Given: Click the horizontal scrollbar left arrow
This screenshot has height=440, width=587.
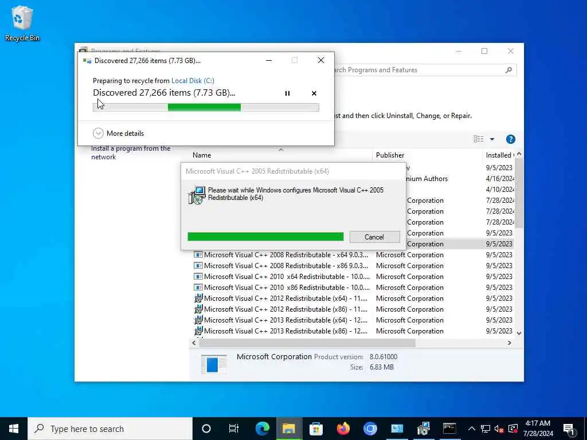Looking at the screenshot, I should (x=194, y=343).
